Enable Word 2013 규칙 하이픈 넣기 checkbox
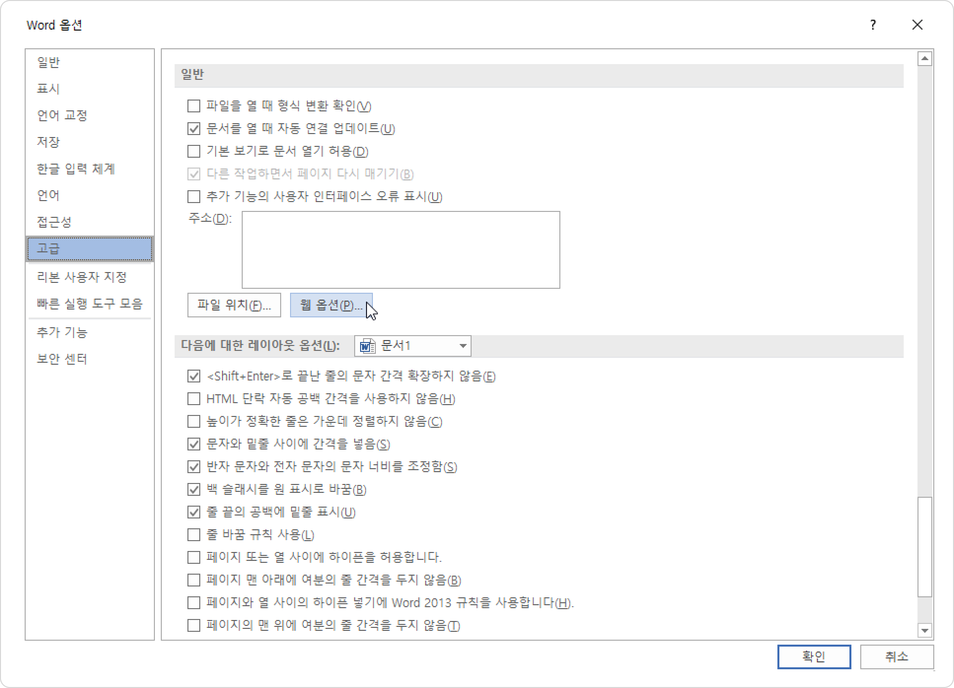This screenshot has width=954, height=688. click(x=194, y=603)
